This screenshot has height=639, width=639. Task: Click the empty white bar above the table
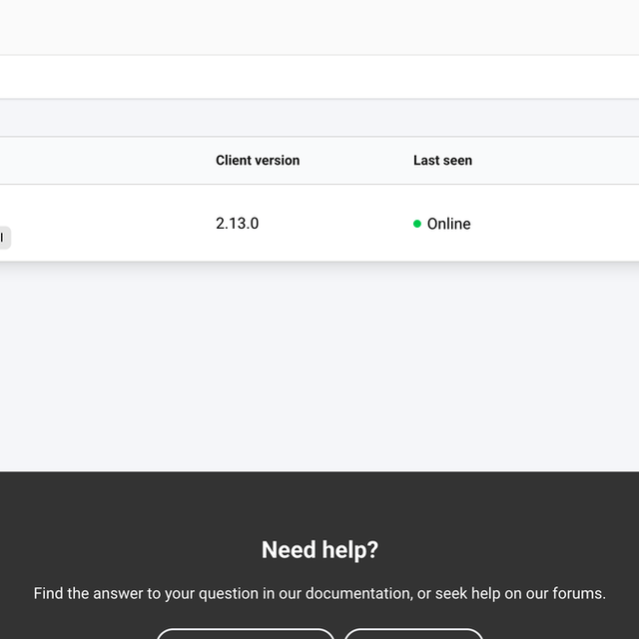coord(319,77)
